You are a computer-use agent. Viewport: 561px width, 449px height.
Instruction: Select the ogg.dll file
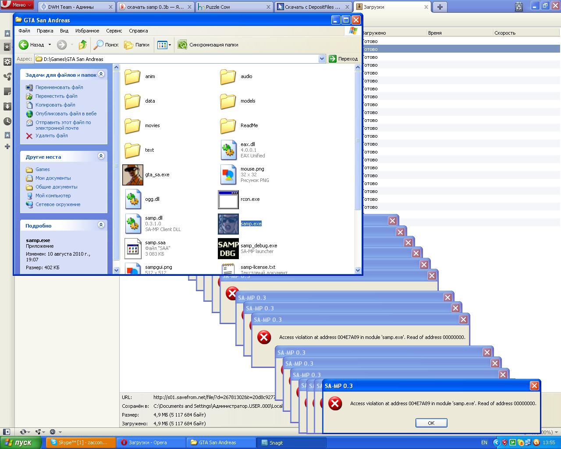(133, 199)
